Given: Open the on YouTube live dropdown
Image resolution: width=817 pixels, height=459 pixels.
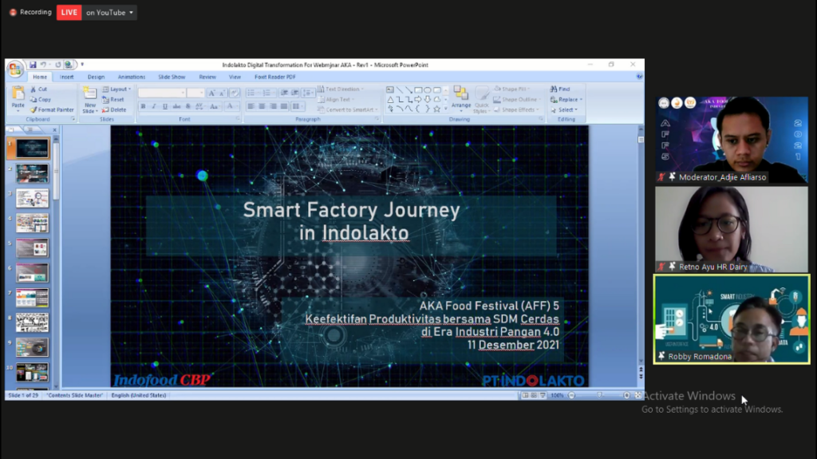Looking at the screenshot, I should tap(110, 12).
